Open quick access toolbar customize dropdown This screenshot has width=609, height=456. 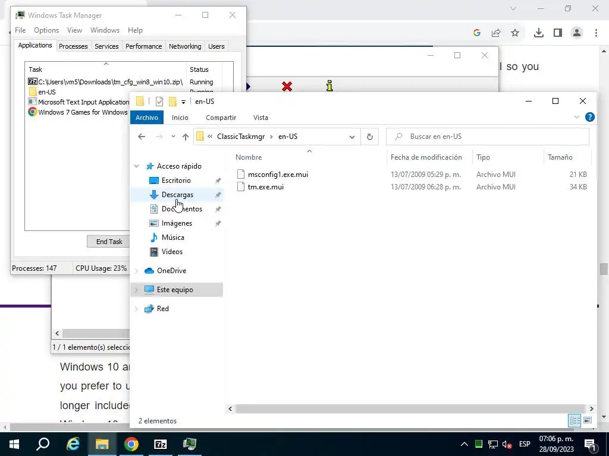point(183,102)
